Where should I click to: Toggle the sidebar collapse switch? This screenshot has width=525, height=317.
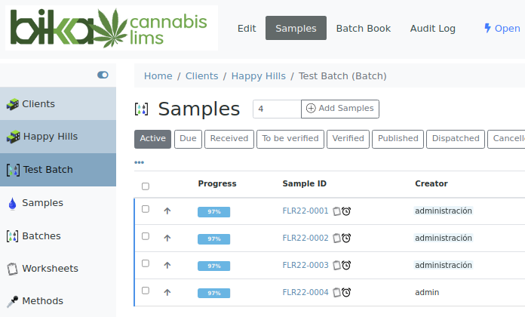coord(103,75)
